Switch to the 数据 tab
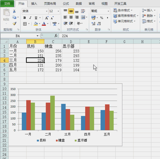 (79, 4)
